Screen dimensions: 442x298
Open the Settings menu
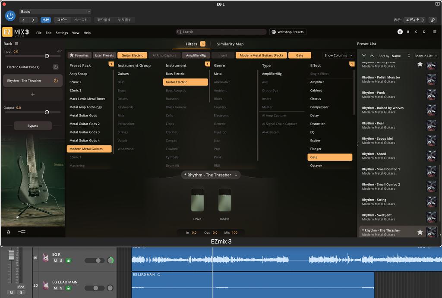point(62,33)
